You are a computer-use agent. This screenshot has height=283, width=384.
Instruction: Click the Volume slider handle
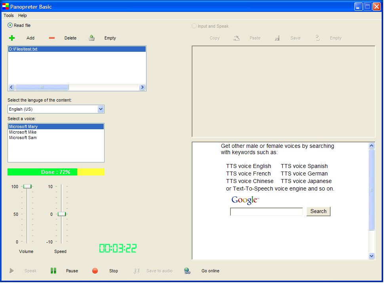[x=27, y=187]
